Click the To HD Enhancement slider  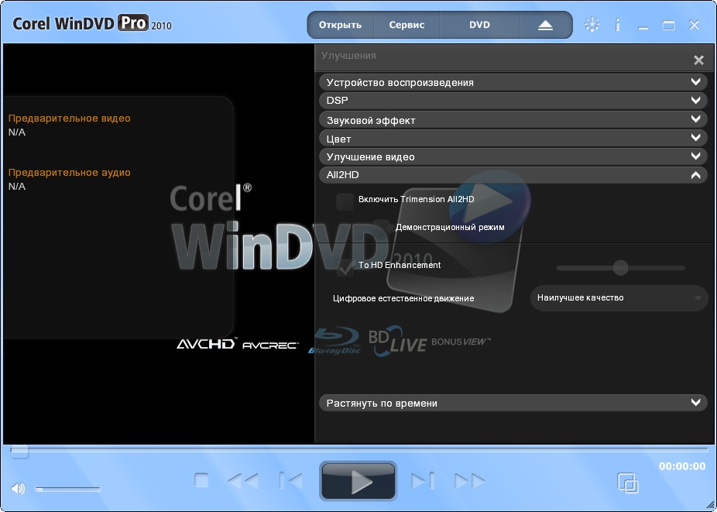click(x=620, y=268)
